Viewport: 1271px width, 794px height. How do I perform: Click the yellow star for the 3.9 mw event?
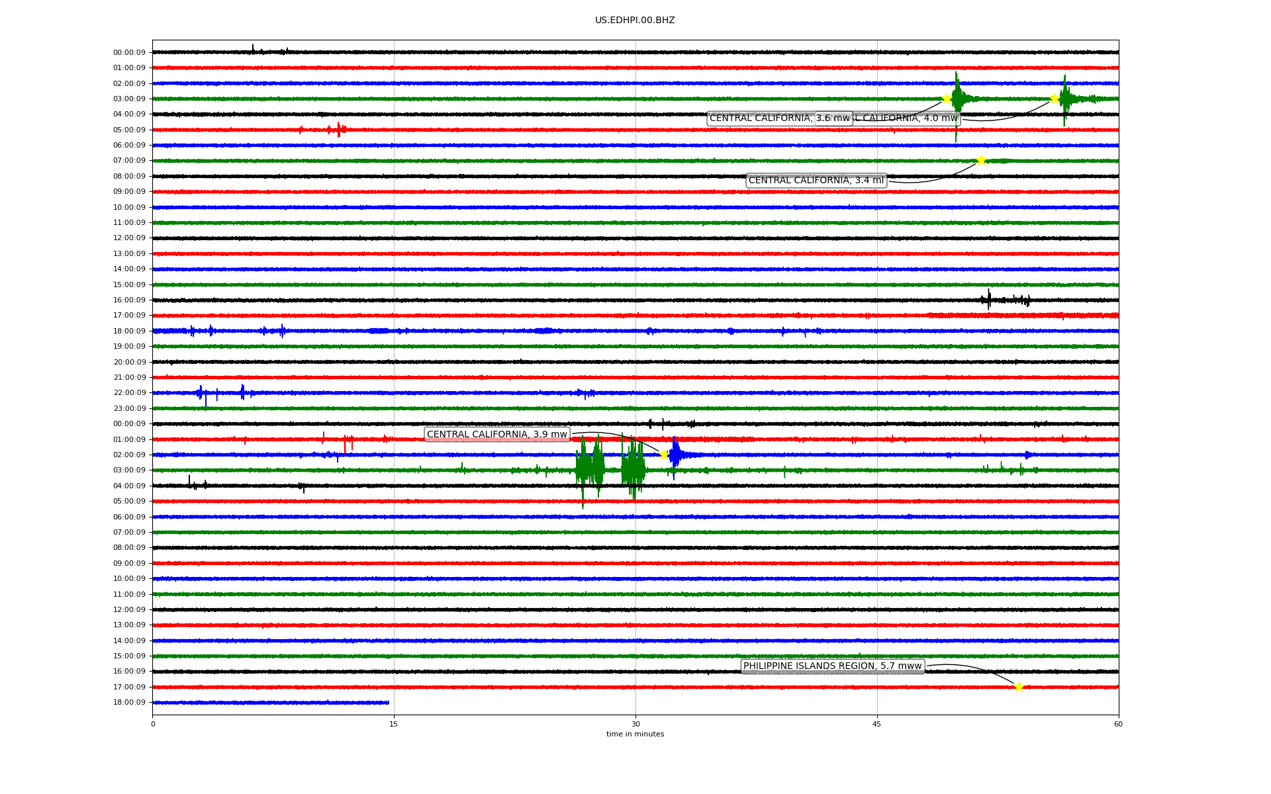coord(663,455)
